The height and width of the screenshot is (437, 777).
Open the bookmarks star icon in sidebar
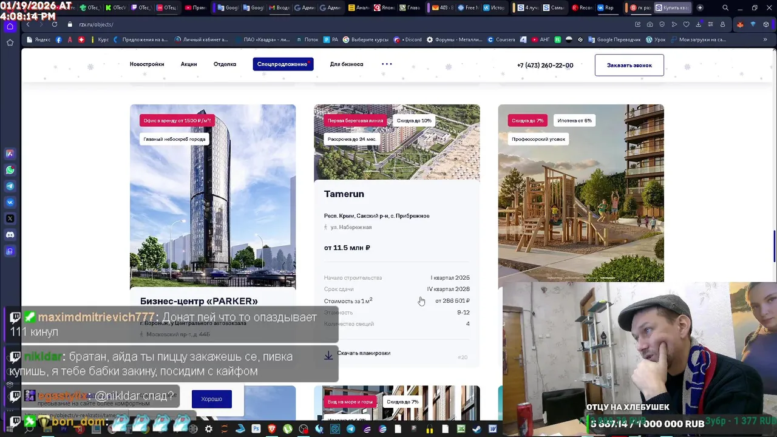[10, 42]
